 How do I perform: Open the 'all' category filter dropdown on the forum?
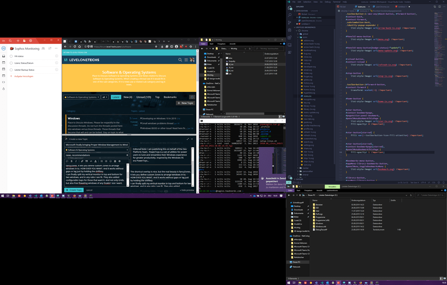point(104,97)
